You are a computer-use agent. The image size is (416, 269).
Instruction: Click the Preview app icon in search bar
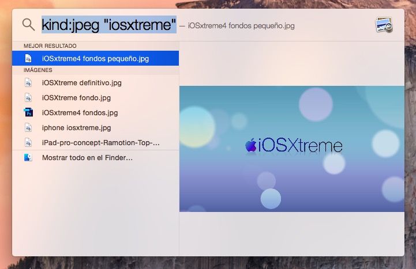pos(384,25)
